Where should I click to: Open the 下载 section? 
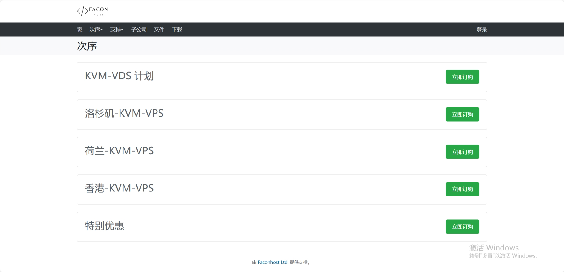tap(177, 30)
